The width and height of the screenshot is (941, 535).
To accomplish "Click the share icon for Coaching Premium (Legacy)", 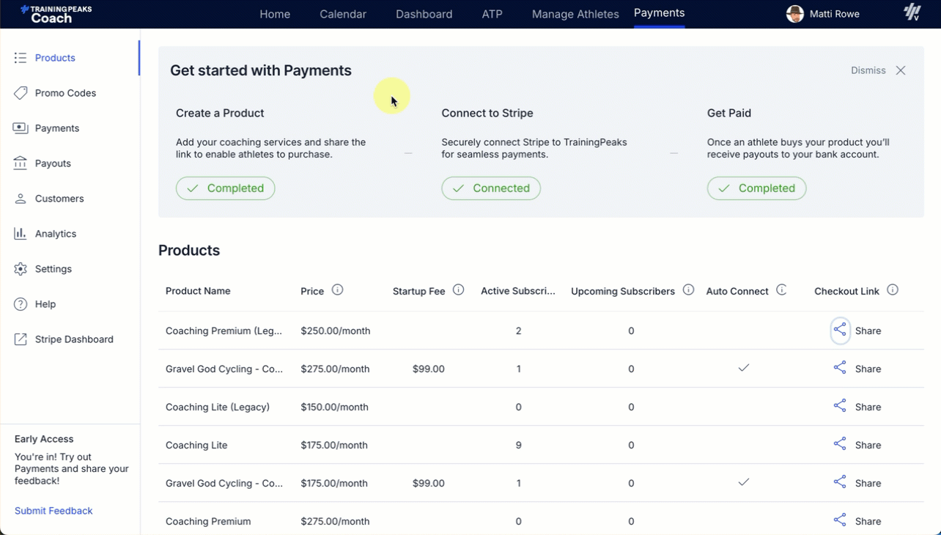I will [x=840, y=331].
